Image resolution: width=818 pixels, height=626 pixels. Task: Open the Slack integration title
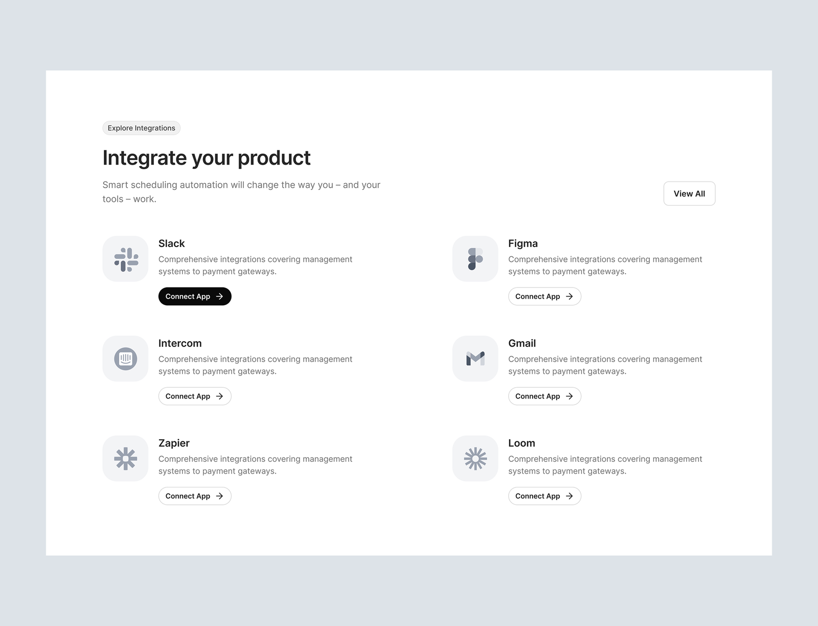172,243
